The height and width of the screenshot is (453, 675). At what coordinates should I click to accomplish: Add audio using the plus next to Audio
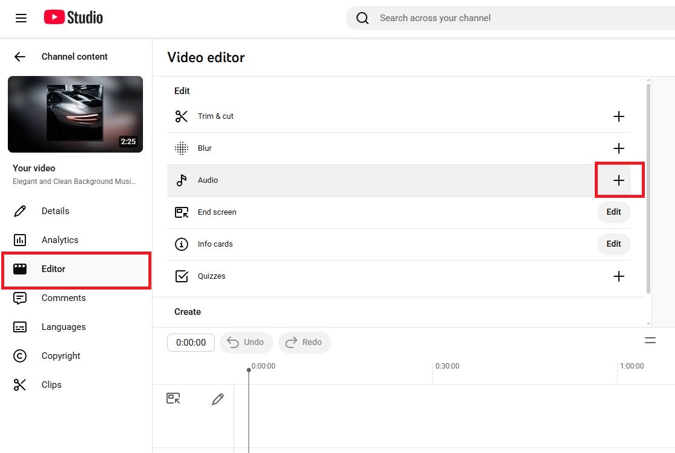click(618, 180)
